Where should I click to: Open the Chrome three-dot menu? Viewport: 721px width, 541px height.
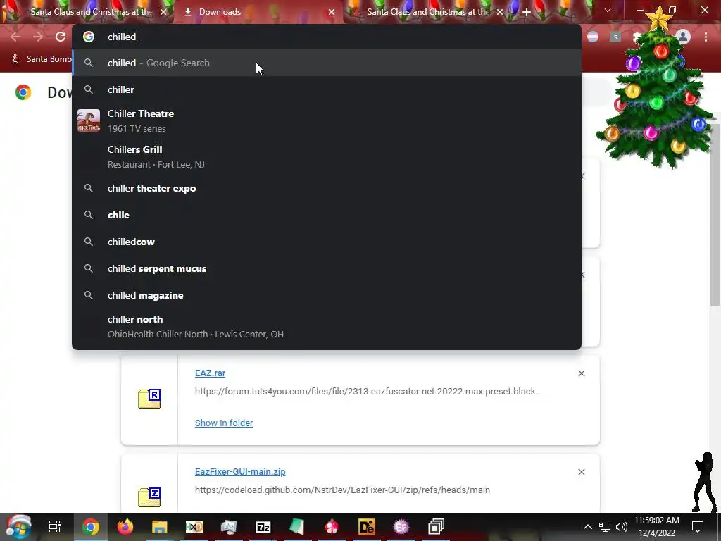(706, 37)
